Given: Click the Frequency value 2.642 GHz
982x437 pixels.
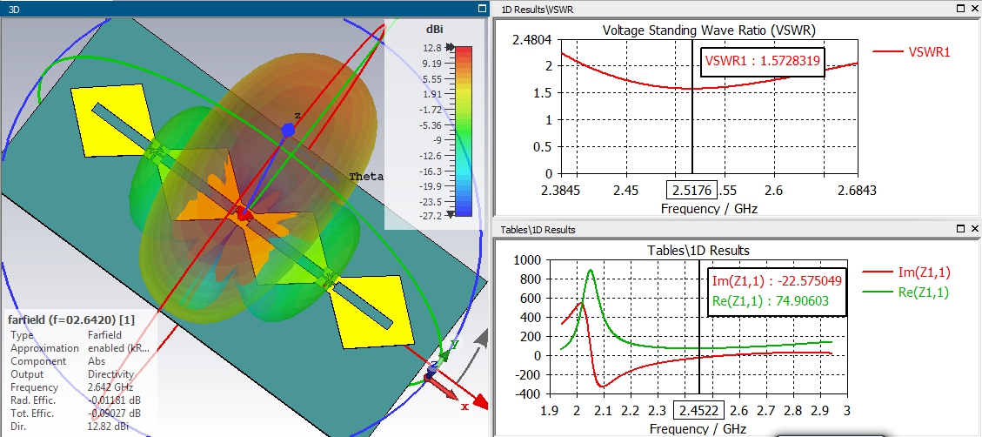Looking at the screenshot, I should point(110,387).
